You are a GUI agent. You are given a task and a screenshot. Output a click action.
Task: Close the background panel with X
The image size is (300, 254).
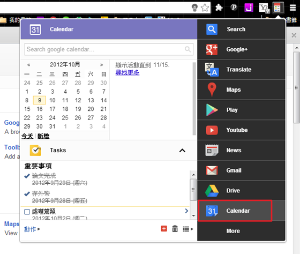tap(294, 35)
